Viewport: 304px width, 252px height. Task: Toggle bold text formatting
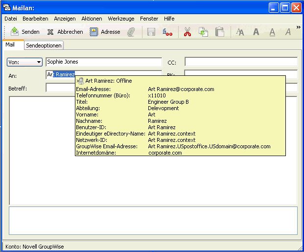click(x=256, y=32)
